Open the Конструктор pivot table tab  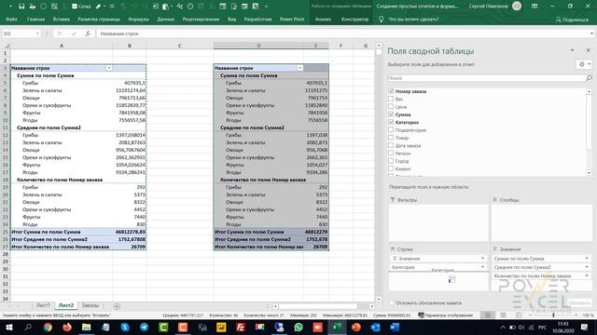click(x=354, y=19)
